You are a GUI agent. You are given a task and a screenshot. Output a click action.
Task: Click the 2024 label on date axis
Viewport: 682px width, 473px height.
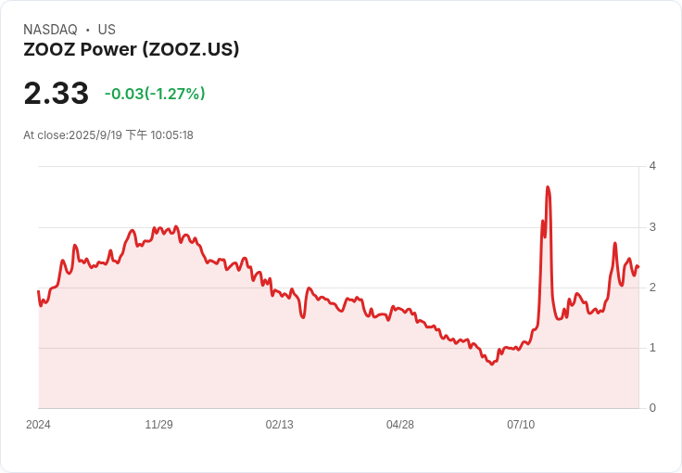pyautogui.click(x=38, y=425)
